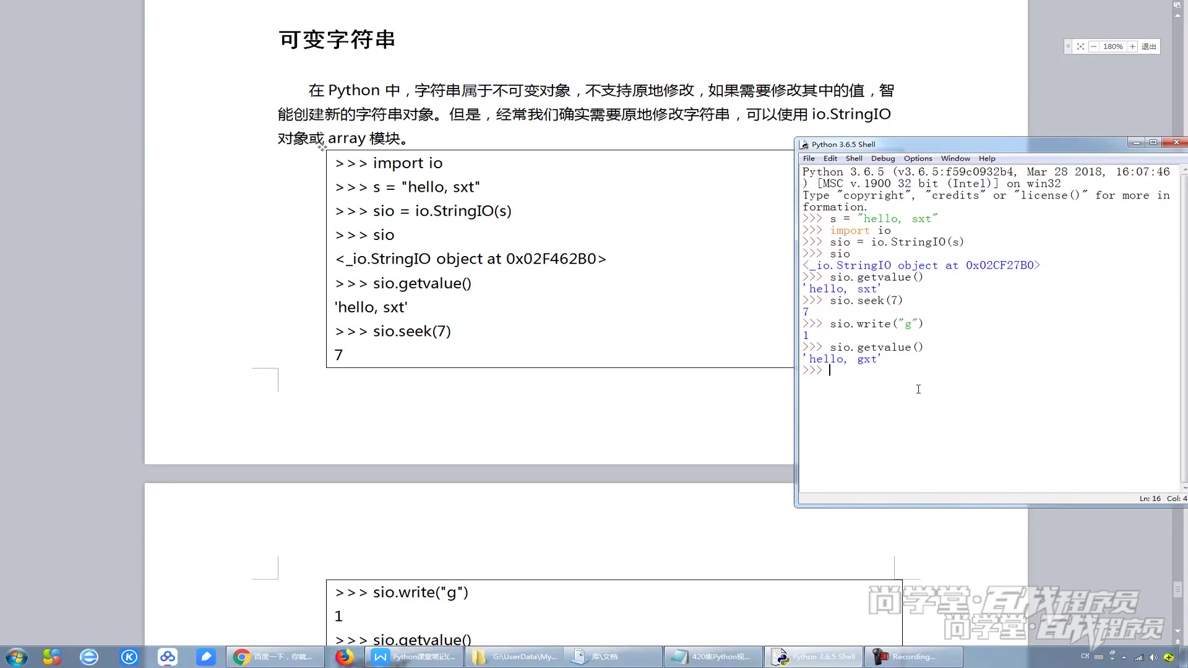The image size is (1188, 668).
Task: Toggle full-screen reading mode in the zoom toolbar
Action: coord(1080,46)
